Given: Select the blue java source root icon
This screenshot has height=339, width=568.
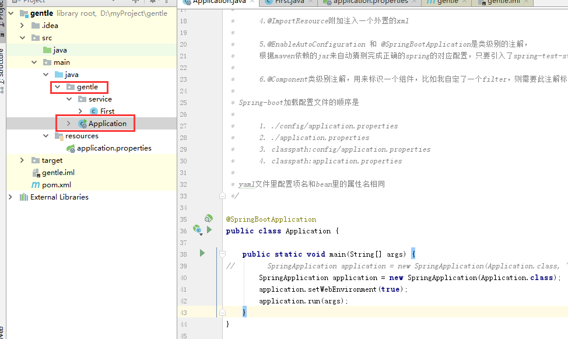Looking at the screenshot, I should pyautogui.click(x=59, y=75).
